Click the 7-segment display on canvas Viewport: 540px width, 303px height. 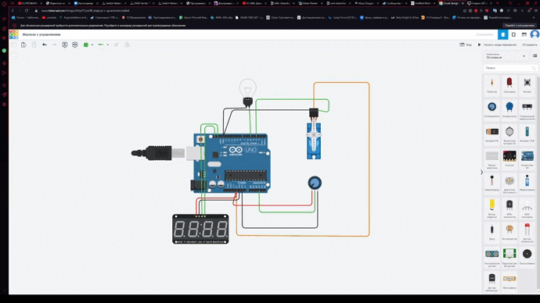click(200, 229)
